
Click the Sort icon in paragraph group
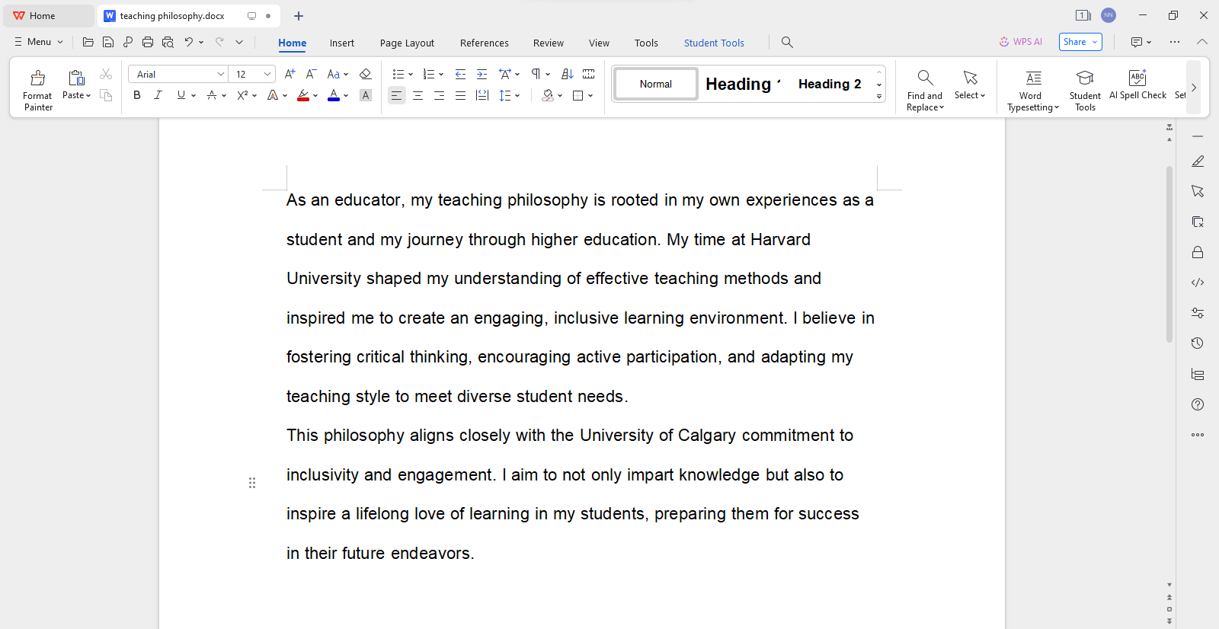(567, 74)
